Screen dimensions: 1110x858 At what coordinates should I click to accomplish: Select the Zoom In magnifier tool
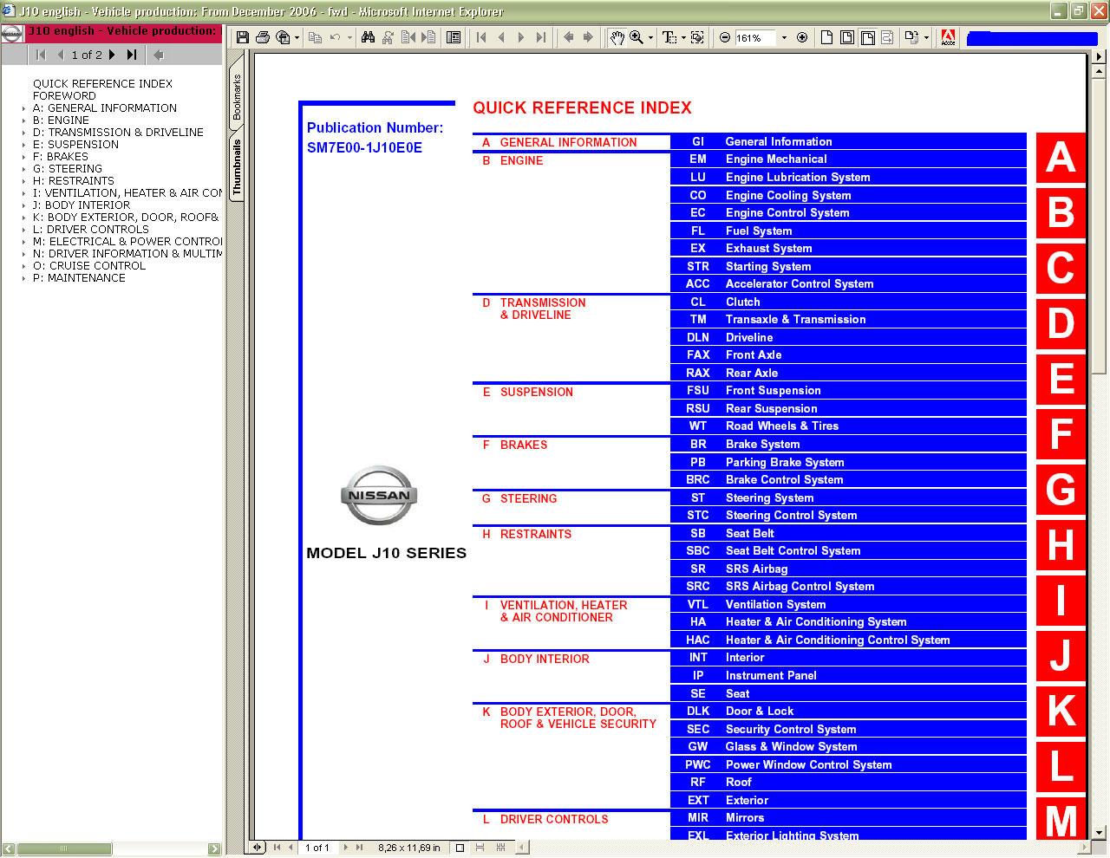click(x=637, y=37)
